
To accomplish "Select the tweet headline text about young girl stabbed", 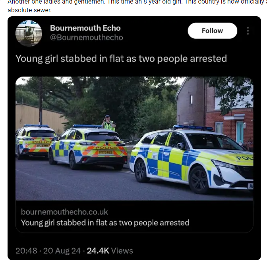I will coord(121,59).
